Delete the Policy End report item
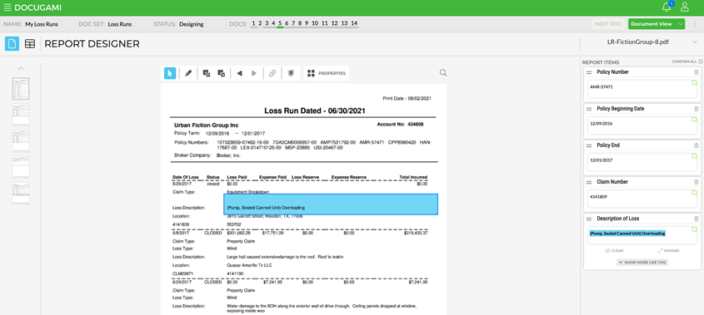The width and height of the screenshot is (704, 315). coord(697,145)
